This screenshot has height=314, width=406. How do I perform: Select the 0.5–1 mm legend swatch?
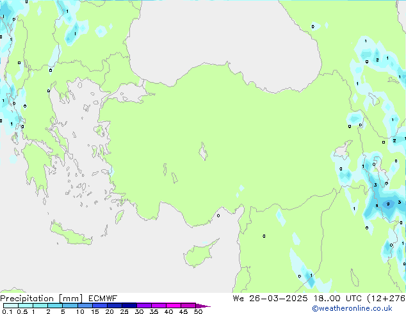26,306
